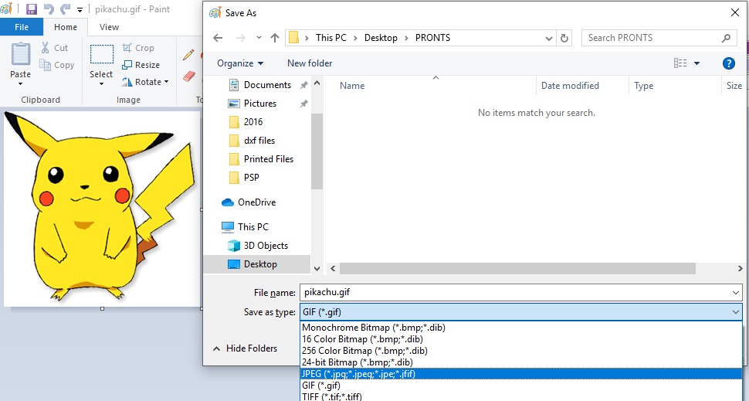Open the view options dropdown arrow
Viewport: 749px width, 401px height.
click(697, 63)
